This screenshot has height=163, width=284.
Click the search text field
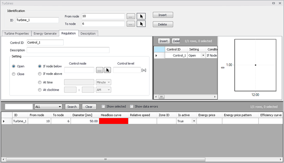(19, 107)
